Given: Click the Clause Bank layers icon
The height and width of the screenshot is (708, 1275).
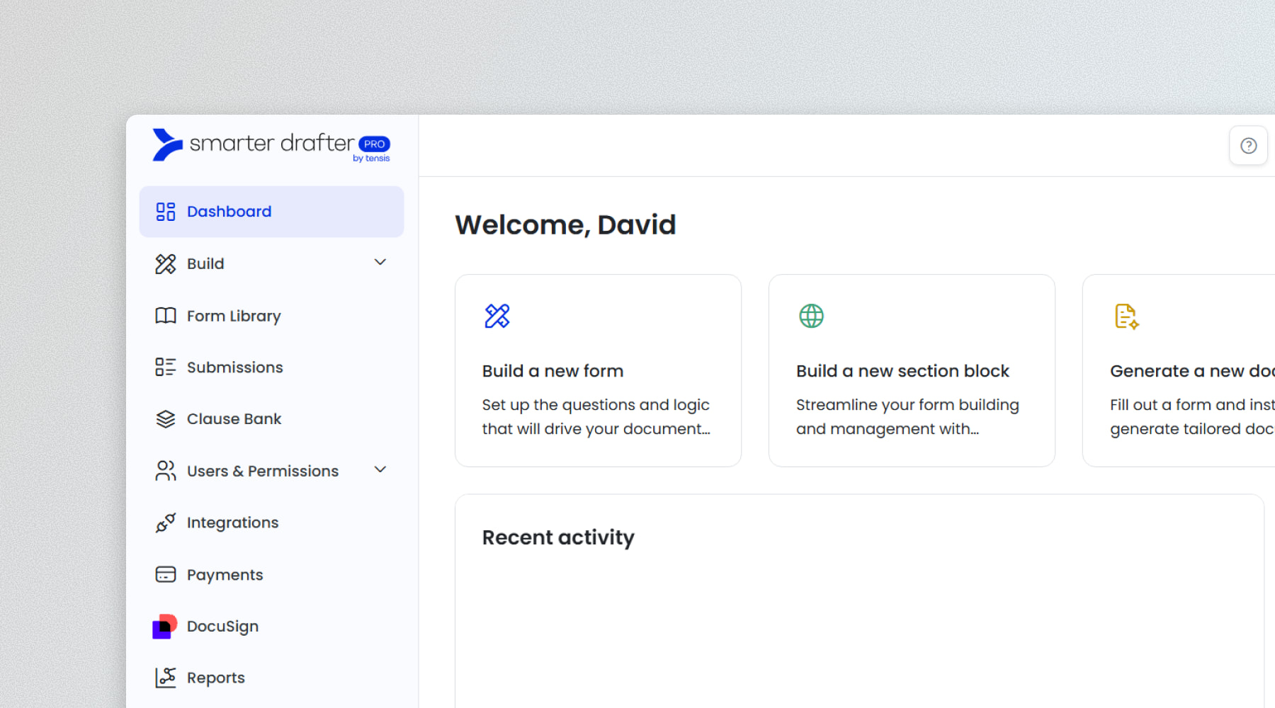Looking at the screenshot, I should point(165,419).
